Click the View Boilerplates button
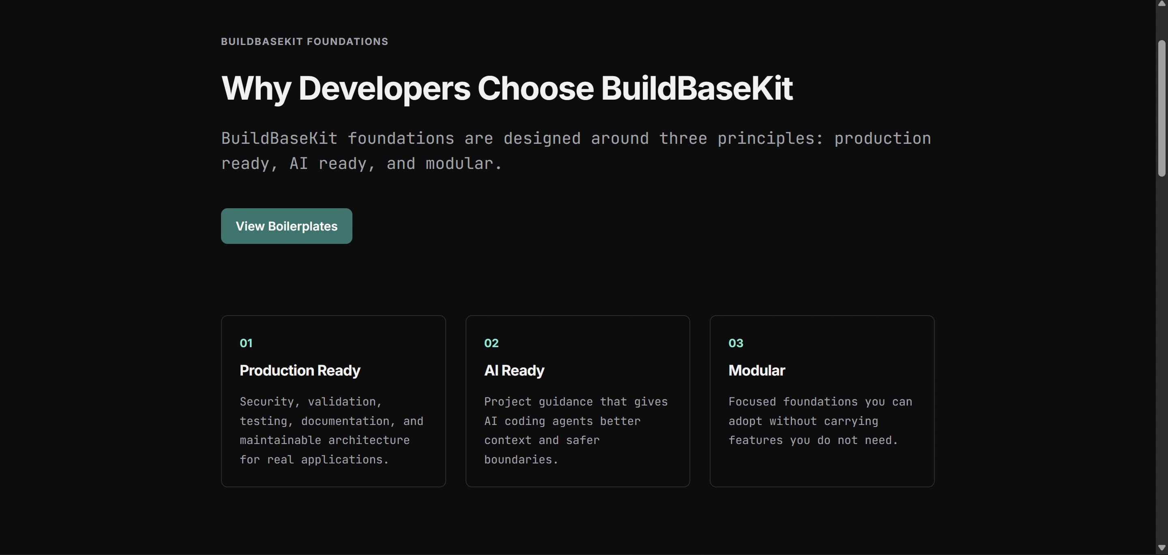 click(287, 226)
